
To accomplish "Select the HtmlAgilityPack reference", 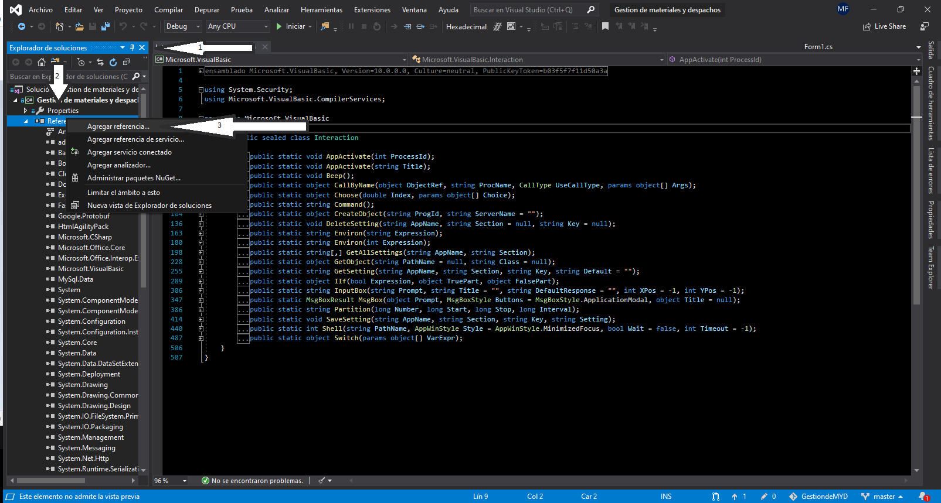I will [x=83, y=227].
